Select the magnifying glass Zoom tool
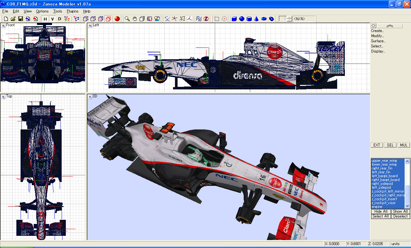This screenshot has height=248, width=411. pos(127,19)
